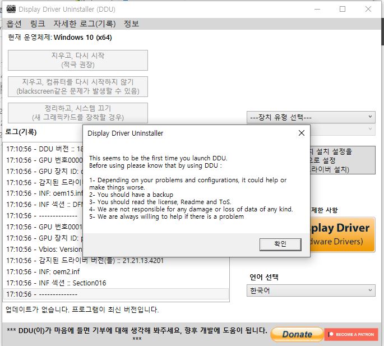
Task: Maximize the DDU window
Action: click(x=343, y=9)
